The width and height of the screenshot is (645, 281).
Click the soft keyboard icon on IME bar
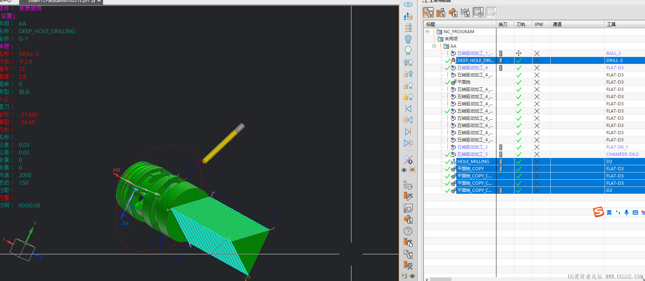pos(635,212)
